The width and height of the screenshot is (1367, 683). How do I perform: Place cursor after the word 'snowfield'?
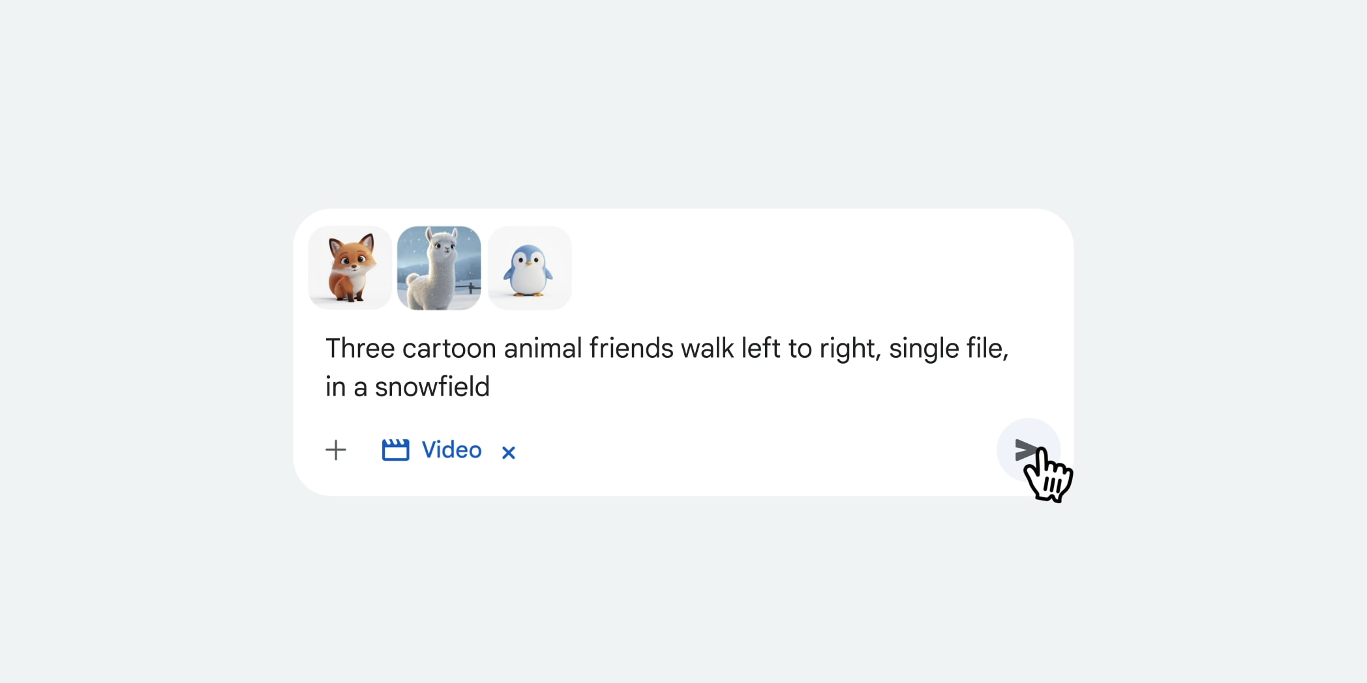point(491,387)
